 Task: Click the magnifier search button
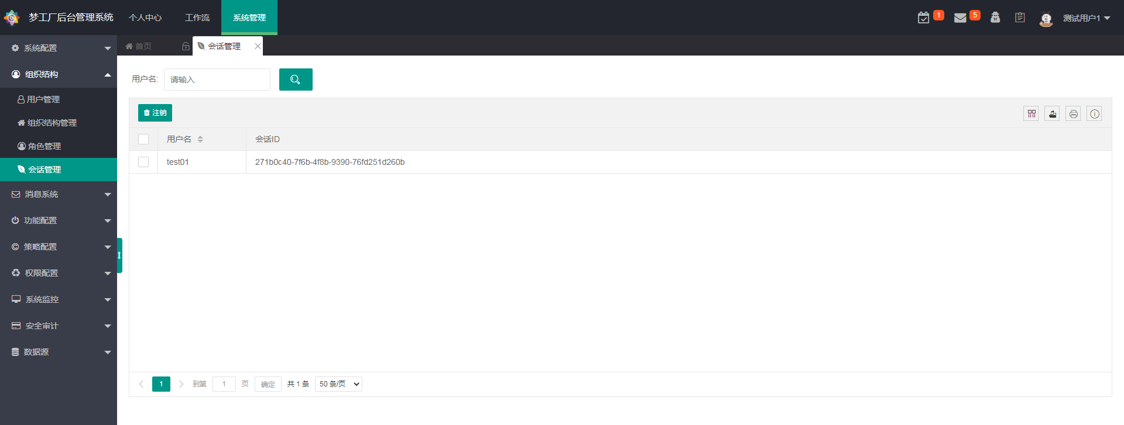pos(296,80)
